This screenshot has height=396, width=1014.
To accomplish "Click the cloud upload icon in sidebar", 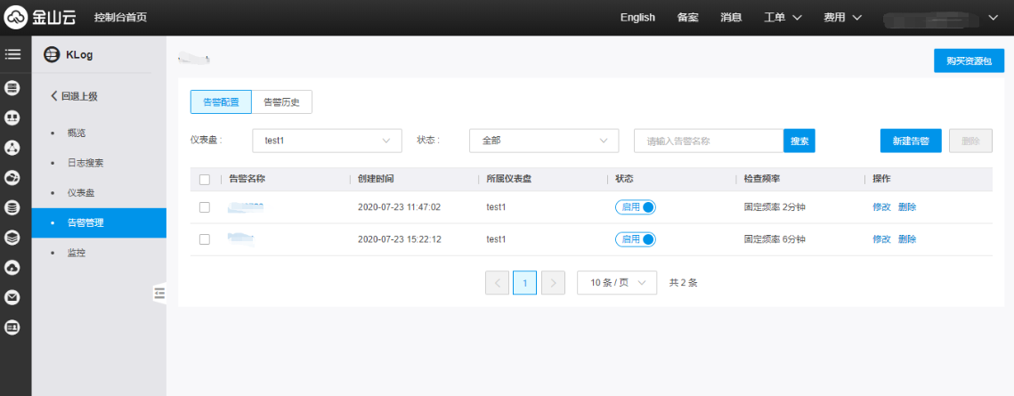I will 12,268.
